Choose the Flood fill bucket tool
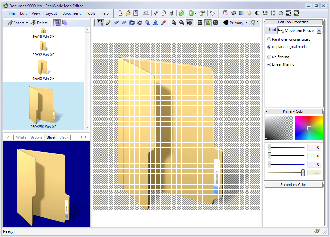The width and height of the screenshot is (330, 237). click(148, 23)
